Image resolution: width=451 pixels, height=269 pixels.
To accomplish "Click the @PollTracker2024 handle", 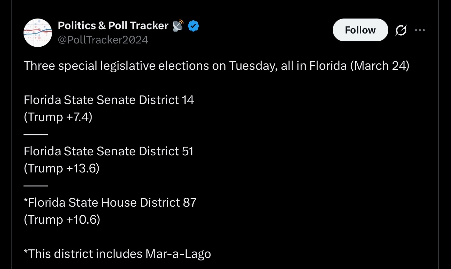I will [103, 40].
